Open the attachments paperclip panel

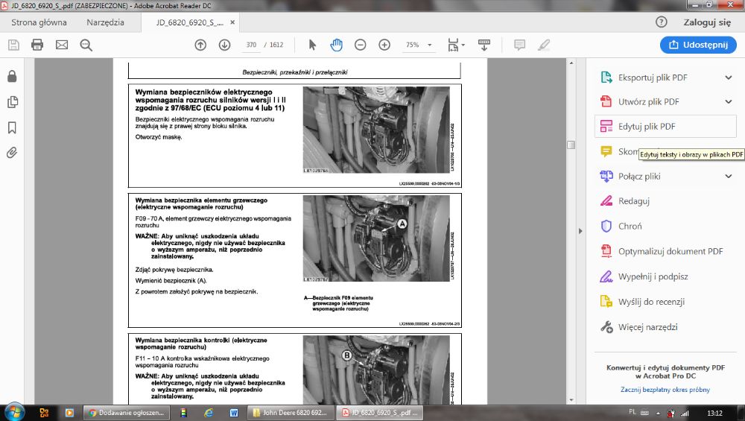click(13, 153)
